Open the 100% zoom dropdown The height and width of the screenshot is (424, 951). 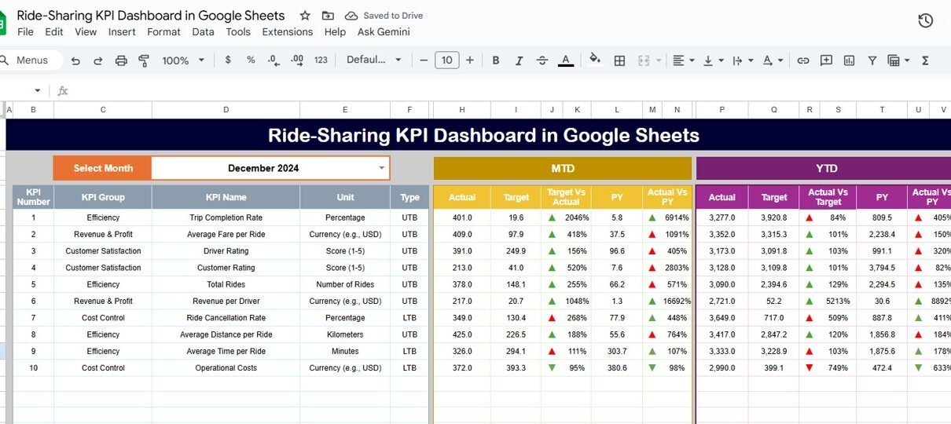click(x=182, y=60)
